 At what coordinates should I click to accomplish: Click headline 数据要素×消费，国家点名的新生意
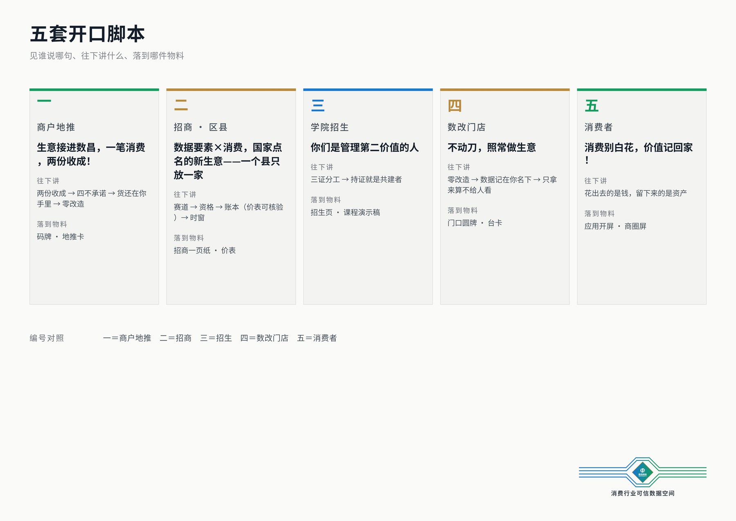[x=228, y=161]
